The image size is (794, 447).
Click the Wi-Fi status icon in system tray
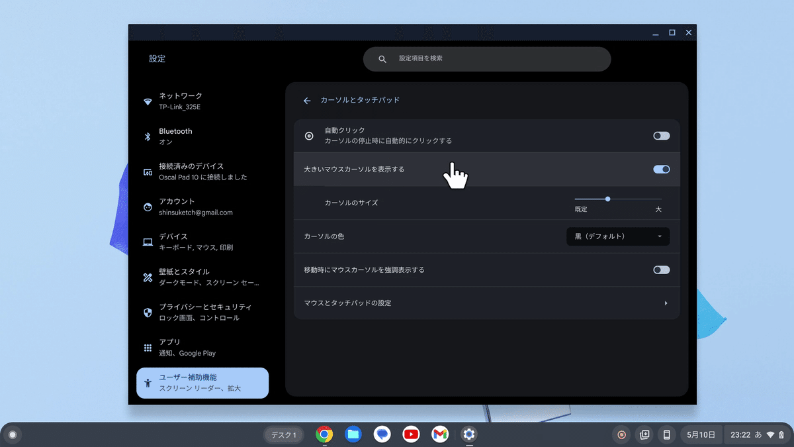coord(770,435)
